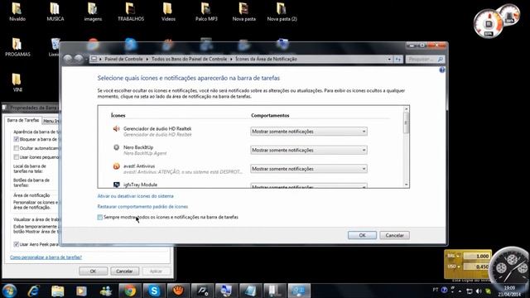Screen dimensions: 530x298
Task: Click the icons list scrollbar up arrow
Action: coord(407,108)
